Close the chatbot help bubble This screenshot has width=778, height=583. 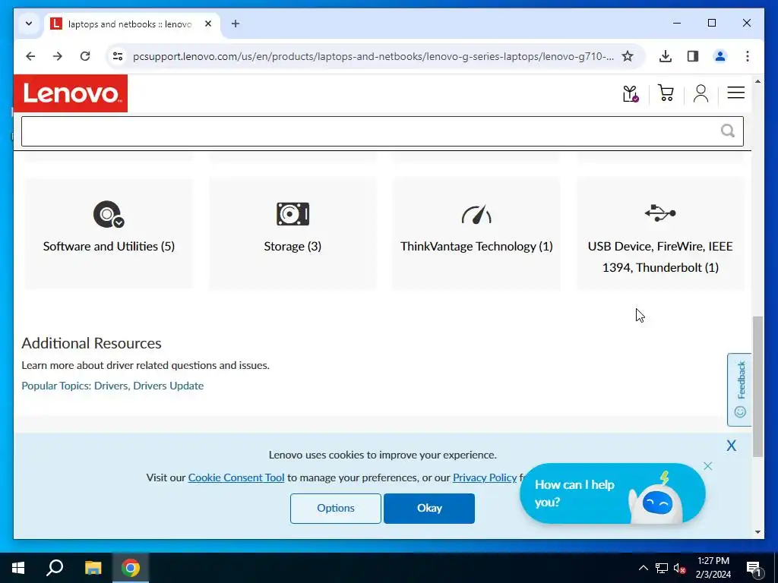708,466
